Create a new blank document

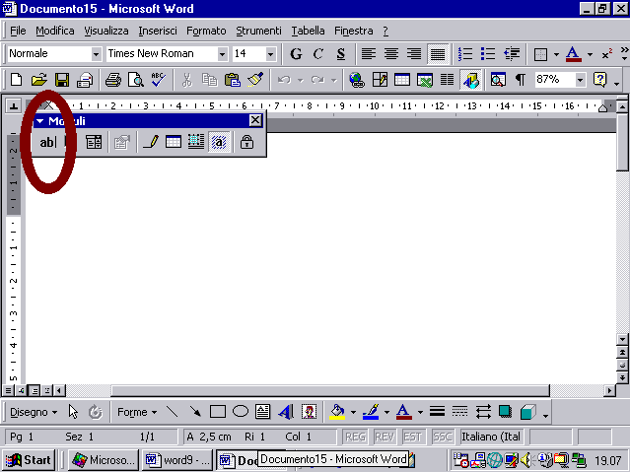pos(16,80)
